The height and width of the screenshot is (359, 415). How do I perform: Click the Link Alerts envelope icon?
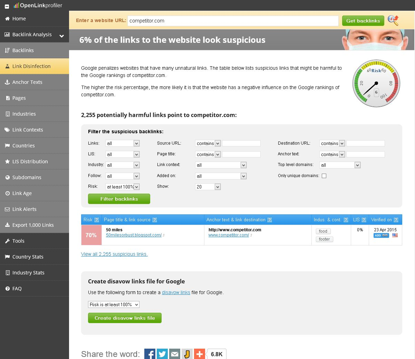pos(7,209)
